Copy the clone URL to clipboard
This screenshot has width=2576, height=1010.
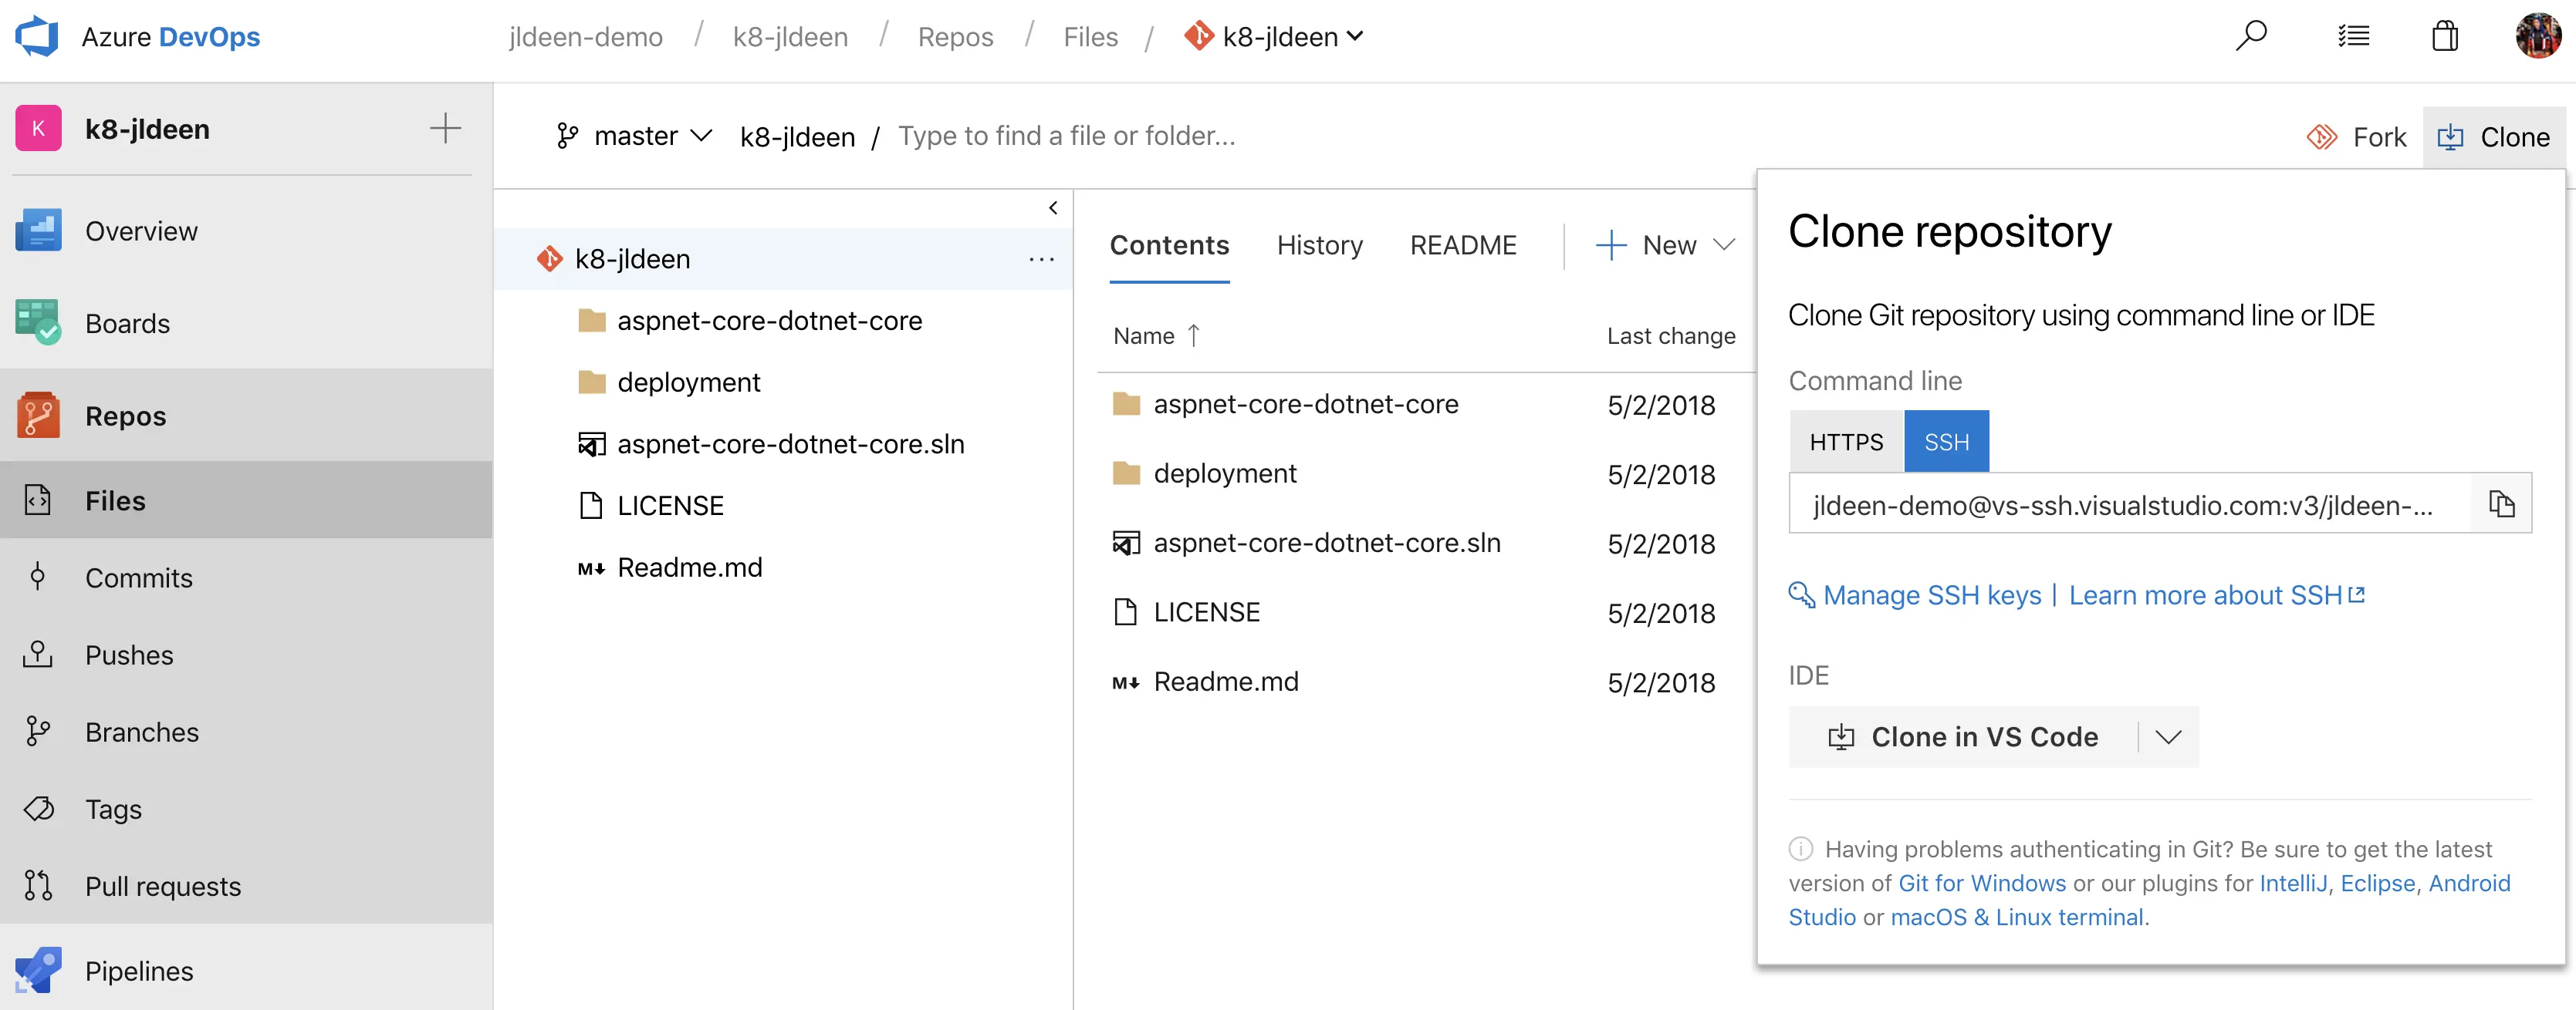tap(2501, 504)
